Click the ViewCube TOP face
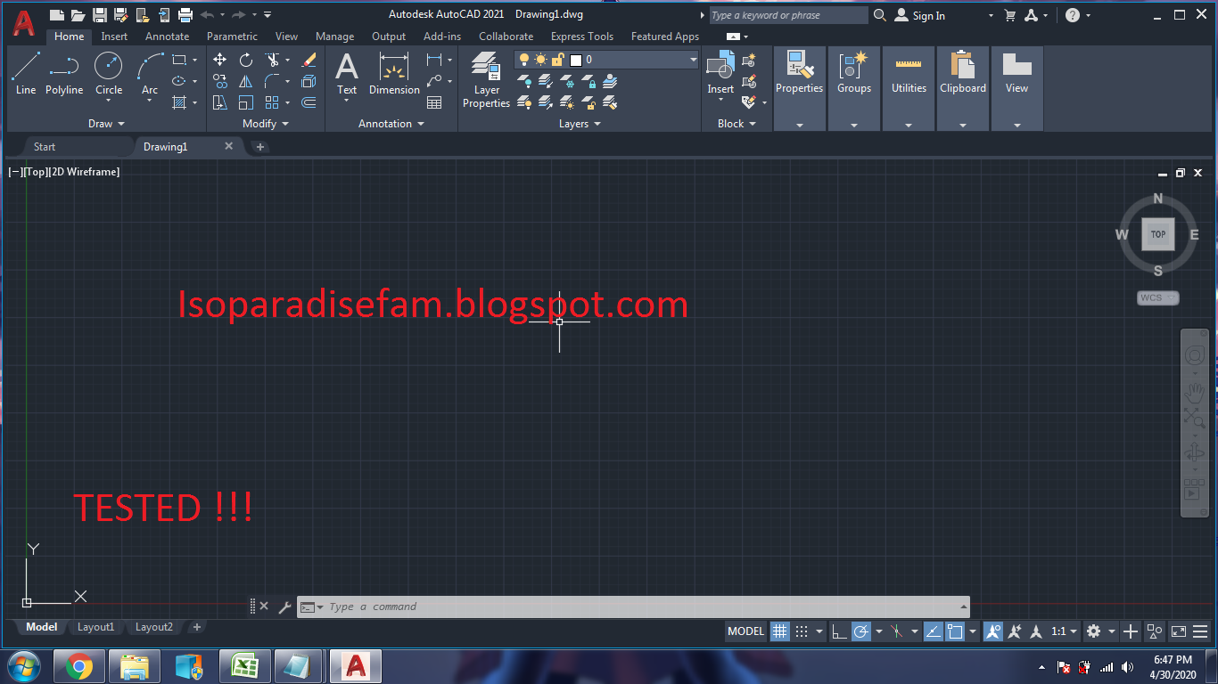1218x684 pixels. tap(1158, 234)
